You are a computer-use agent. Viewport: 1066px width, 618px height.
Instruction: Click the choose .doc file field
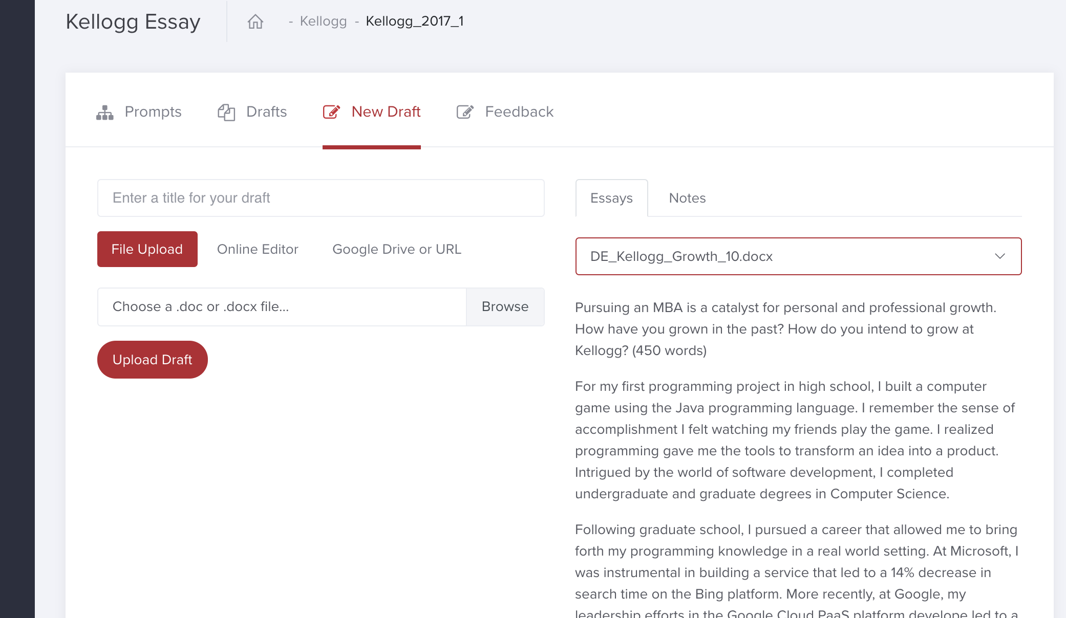point(282,307)
